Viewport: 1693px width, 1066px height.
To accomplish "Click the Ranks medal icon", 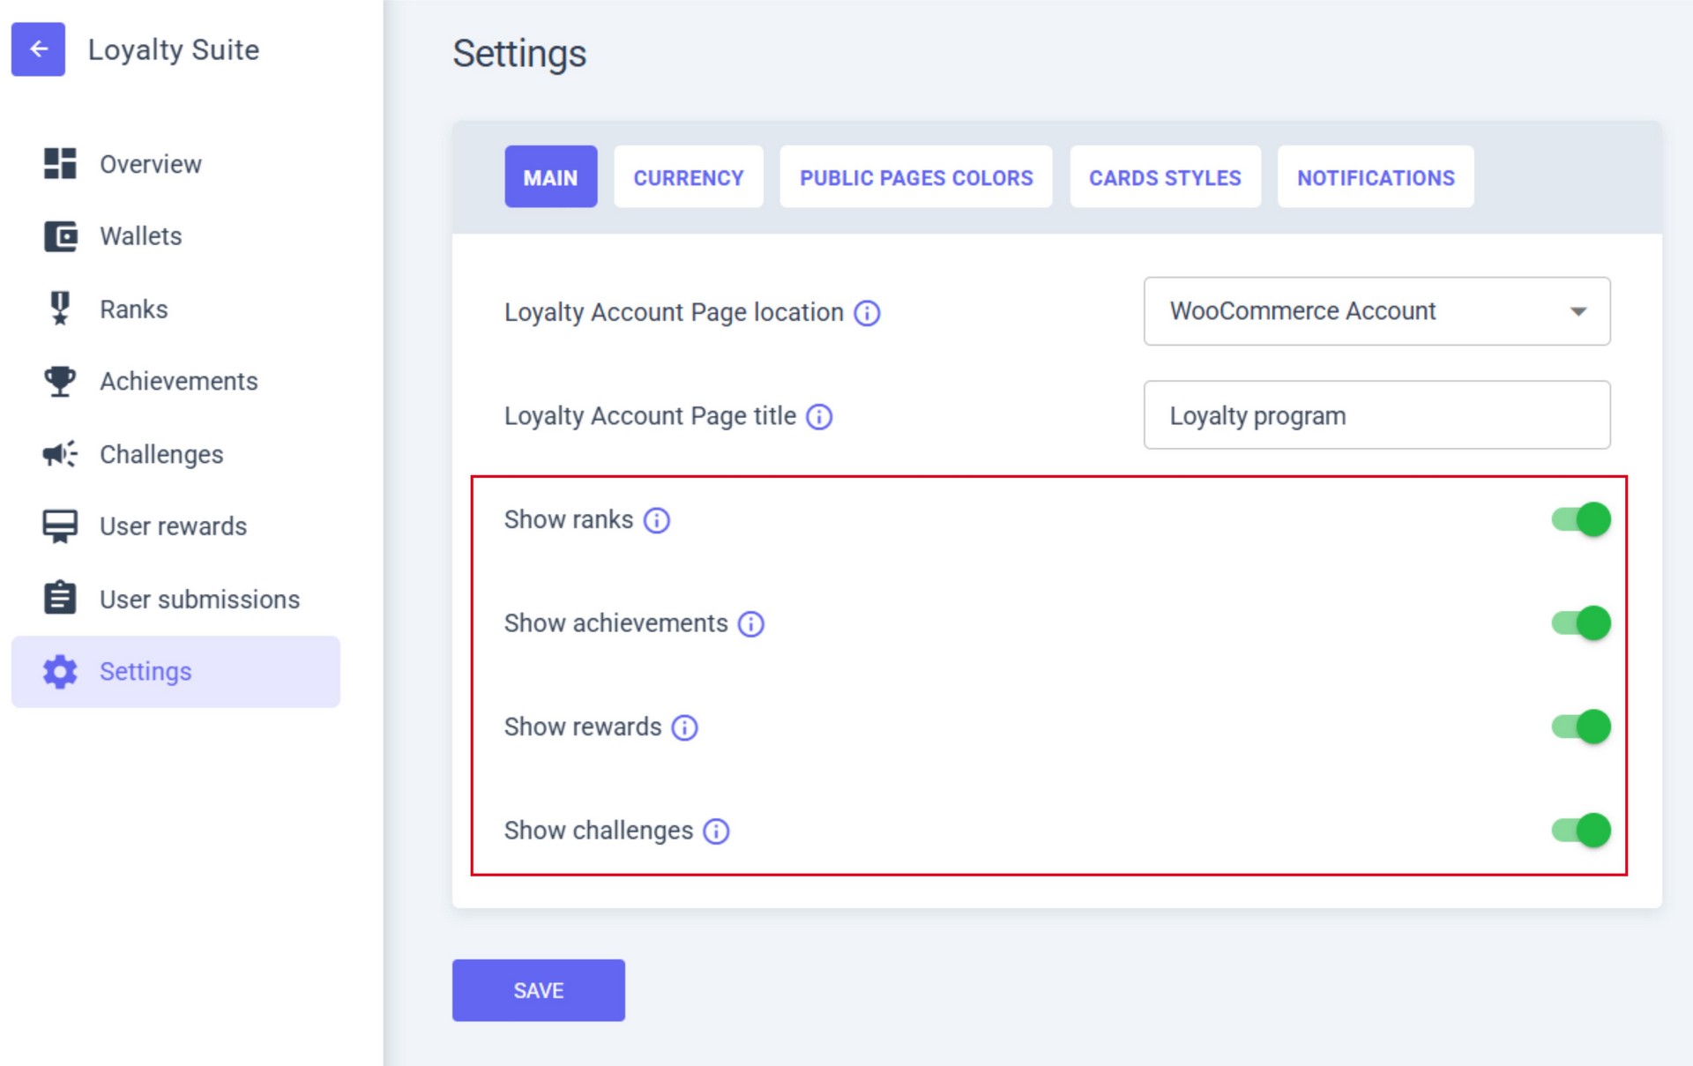I will 60,309.
